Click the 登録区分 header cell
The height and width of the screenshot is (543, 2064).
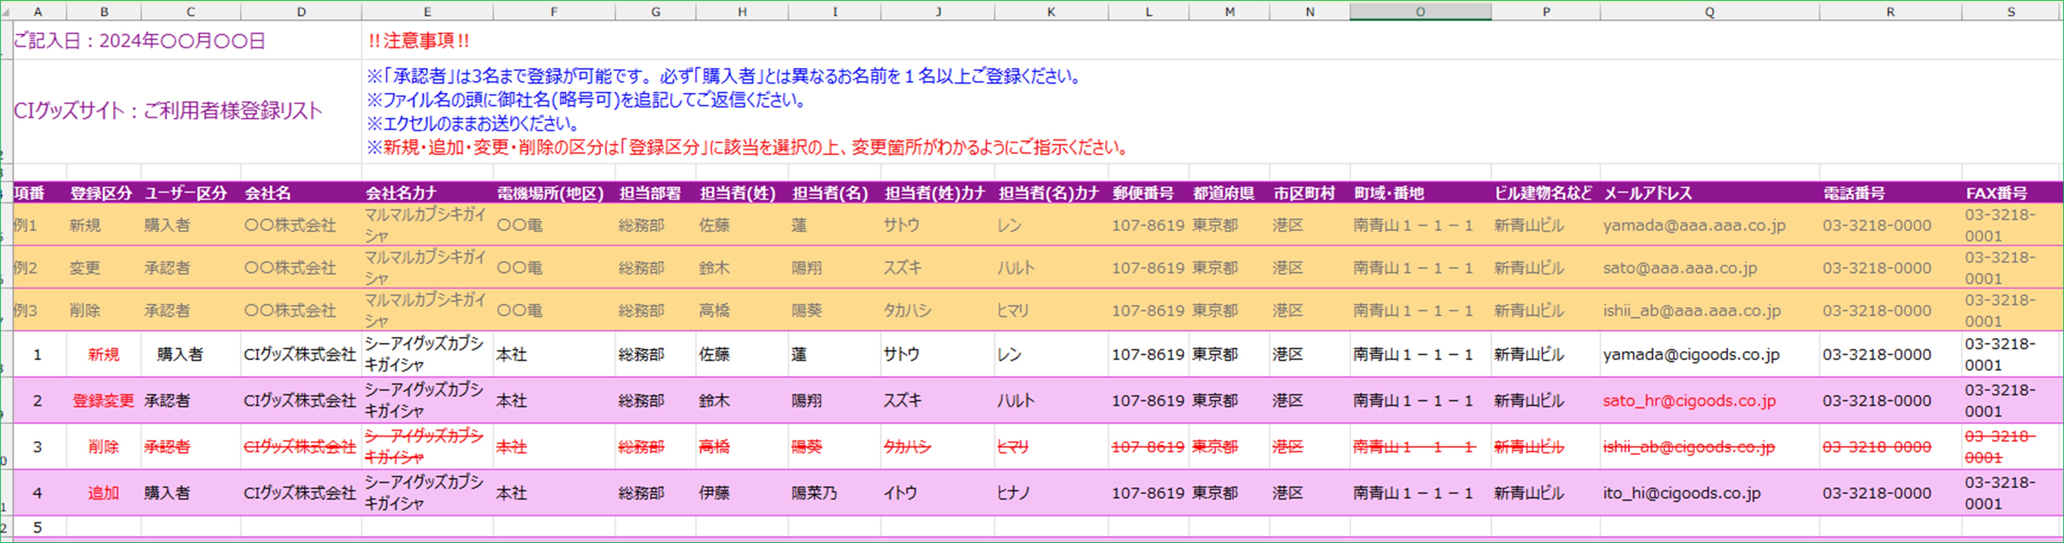pos(101,193)
